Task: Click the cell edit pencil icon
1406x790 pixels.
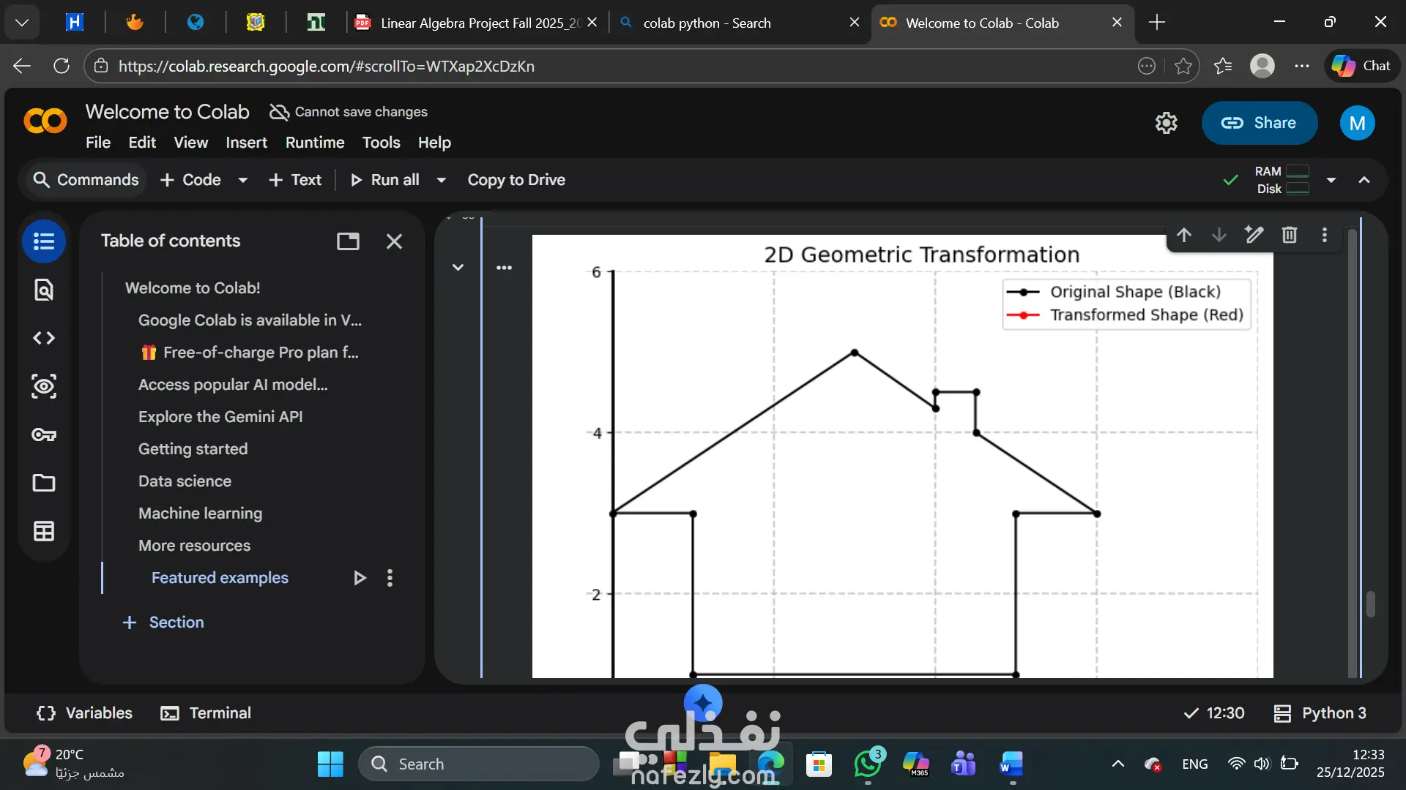Action: [1254, 235]
